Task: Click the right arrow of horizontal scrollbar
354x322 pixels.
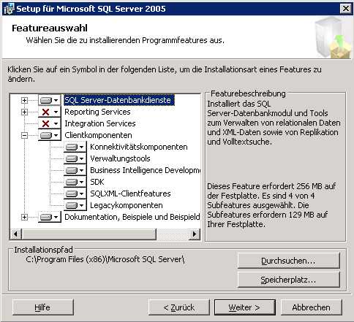Action: (x=195, y=234)
